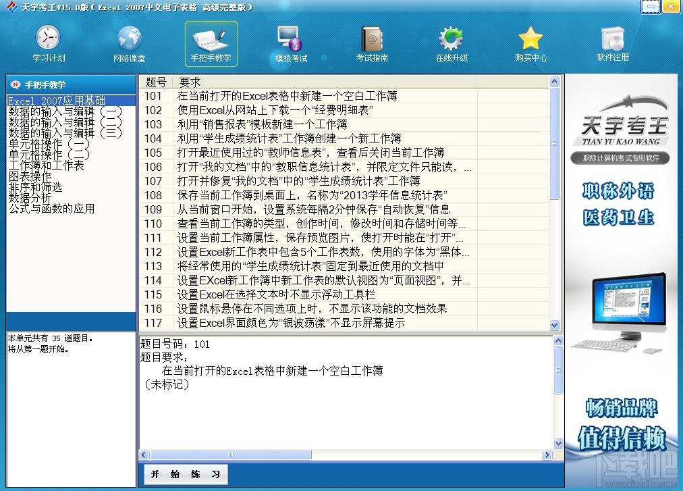This screenshot has width=683, height=491.
Task: Open 软件注册 (software registration)
Action: [613, 41]
